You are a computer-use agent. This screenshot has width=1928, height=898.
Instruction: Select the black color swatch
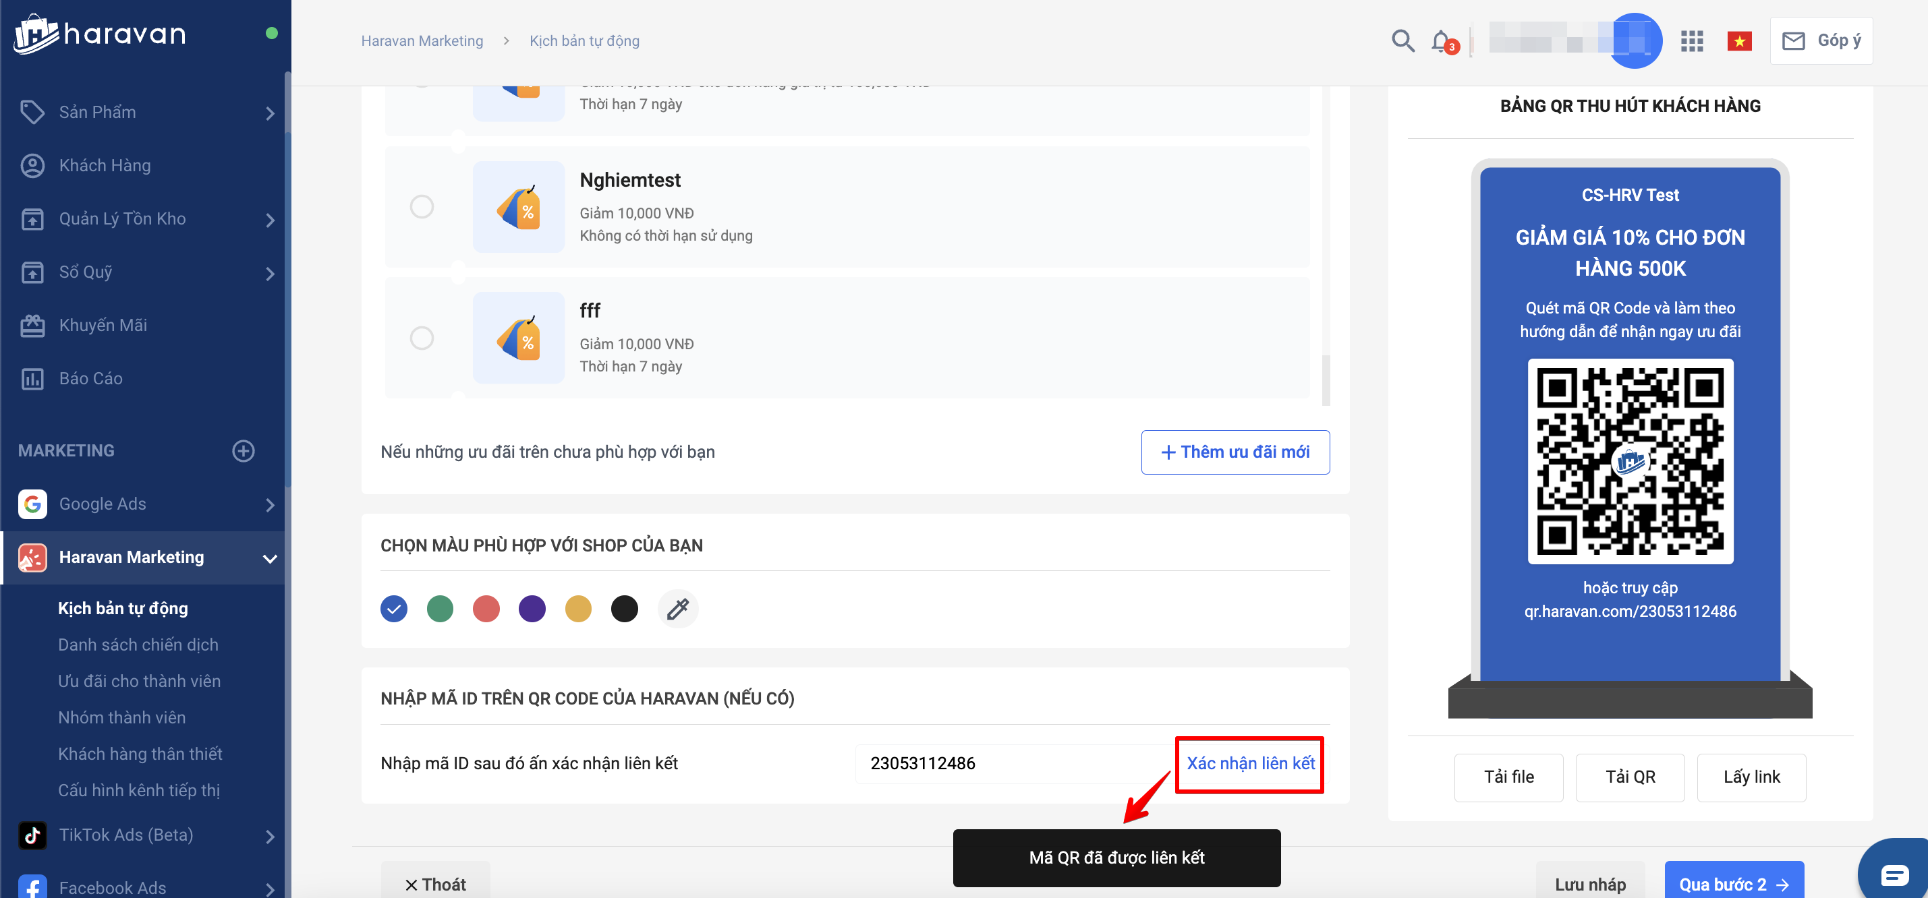[625, 609]
